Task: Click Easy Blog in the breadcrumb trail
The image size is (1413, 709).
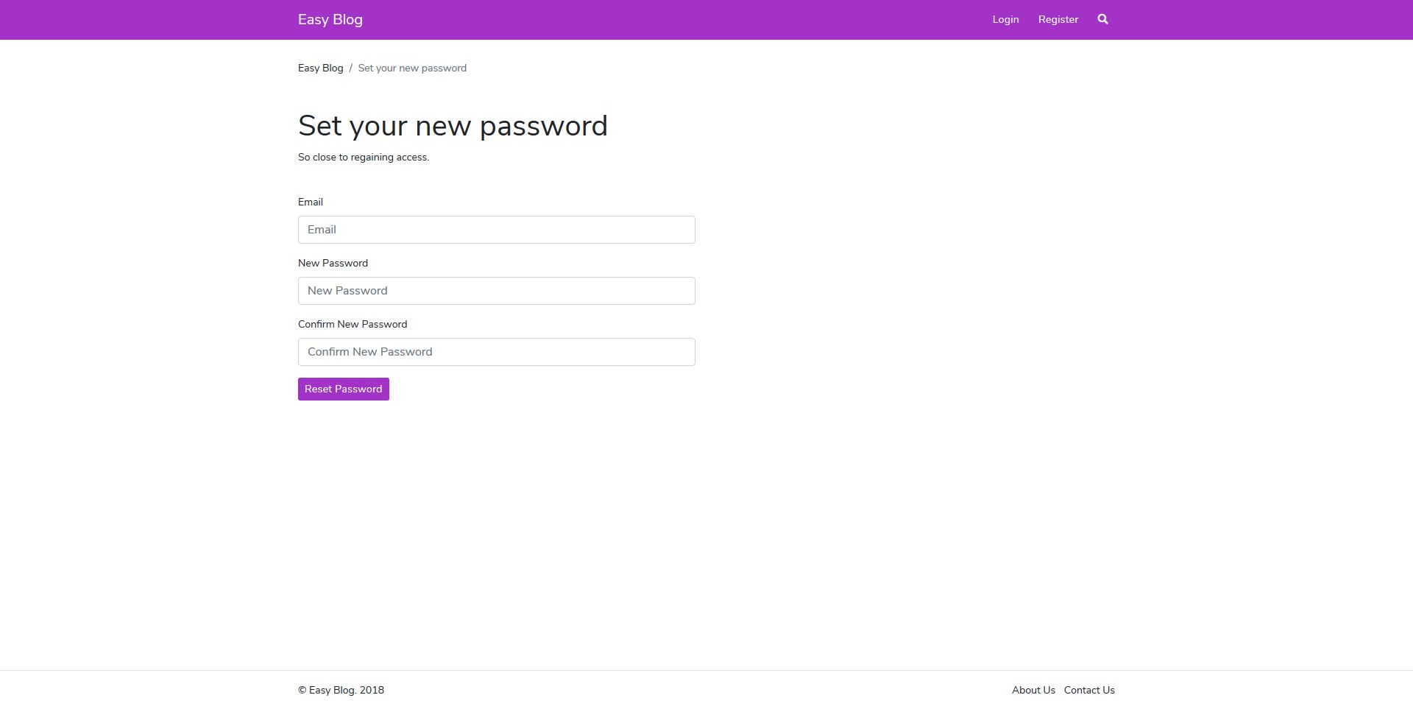Action: (320, 68)
